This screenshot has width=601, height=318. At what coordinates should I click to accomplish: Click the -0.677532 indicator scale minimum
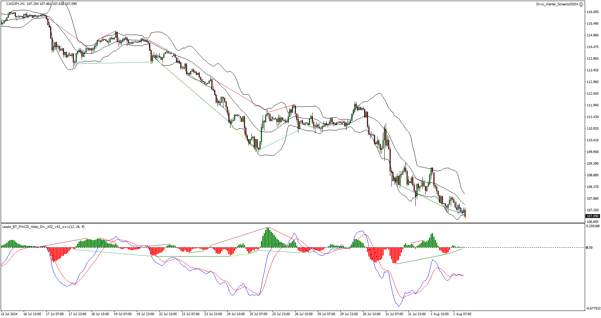[593, 308]
